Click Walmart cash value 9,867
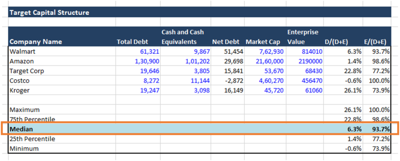This screenshot has height=161, width=400. 202,52
